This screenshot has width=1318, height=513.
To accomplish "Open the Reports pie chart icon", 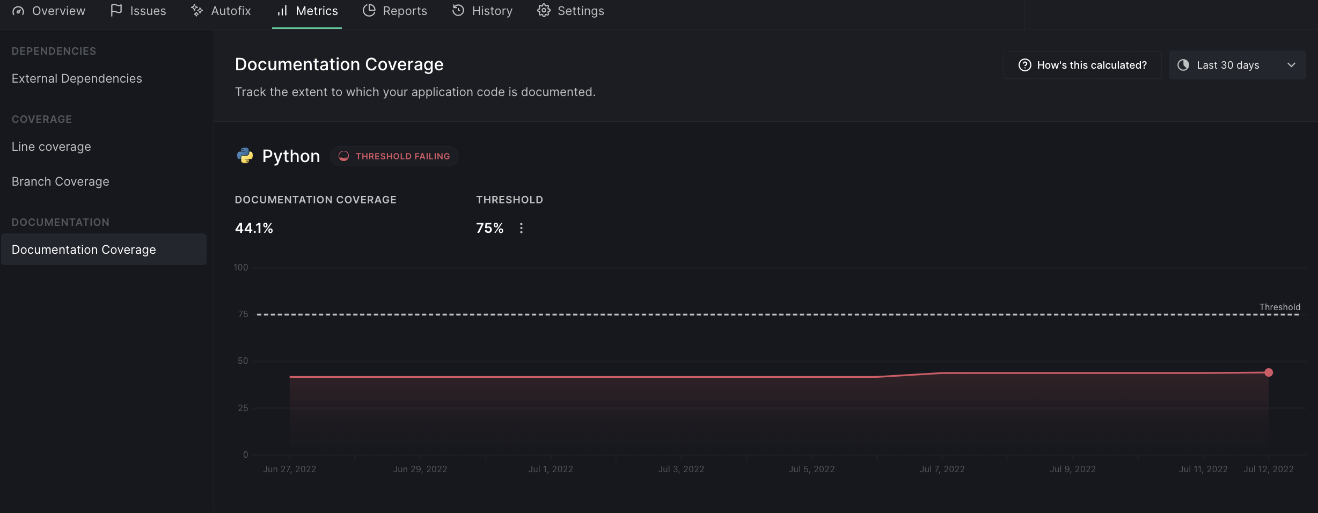I will [x=369, y=10].
